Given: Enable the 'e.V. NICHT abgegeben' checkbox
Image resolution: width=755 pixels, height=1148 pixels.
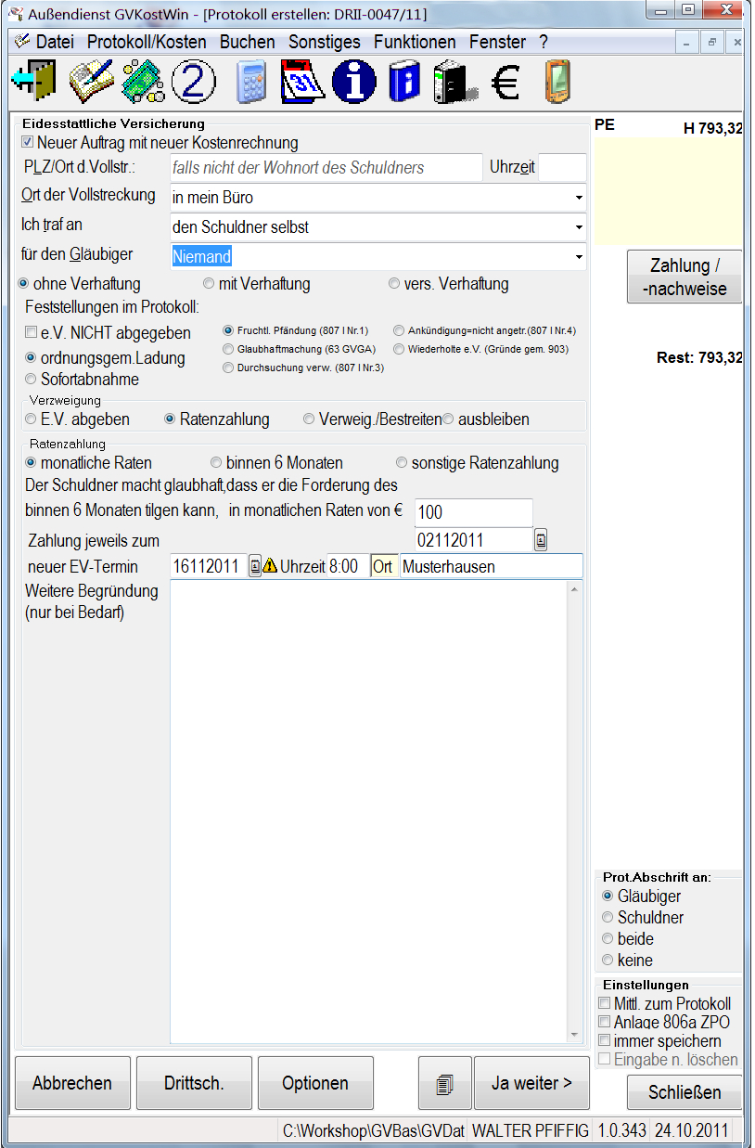Looking at the screenshot, I should coord(32,332).
